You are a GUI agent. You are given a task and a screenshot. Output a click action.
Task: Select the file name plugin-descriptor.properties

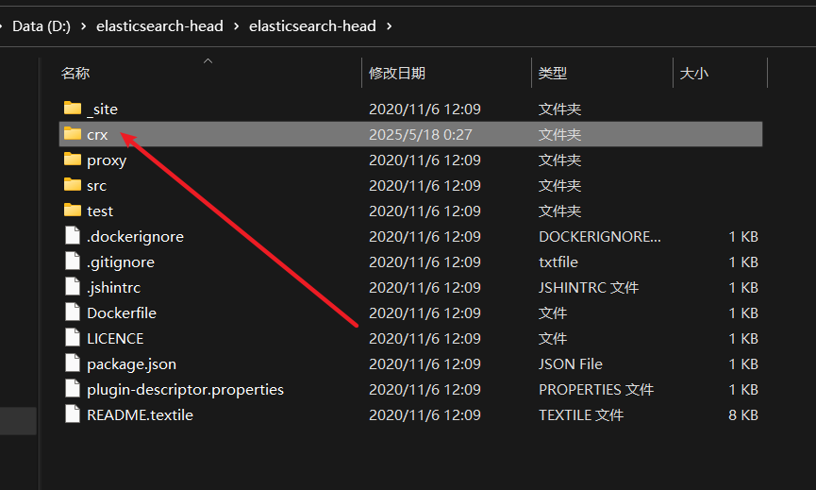(185, 390)
